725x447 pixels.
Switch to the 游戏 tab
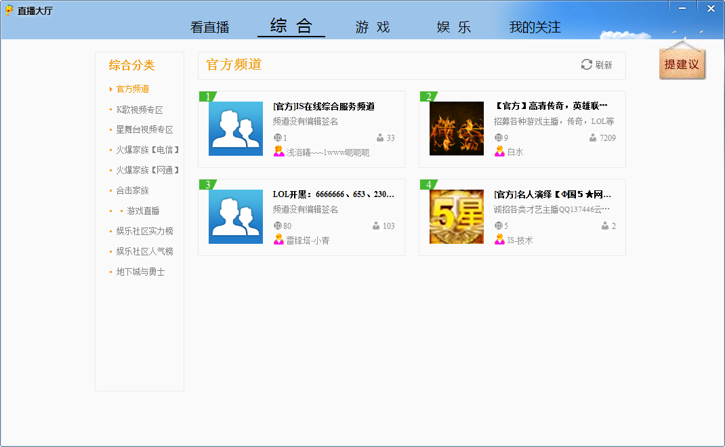pos(373,27)
